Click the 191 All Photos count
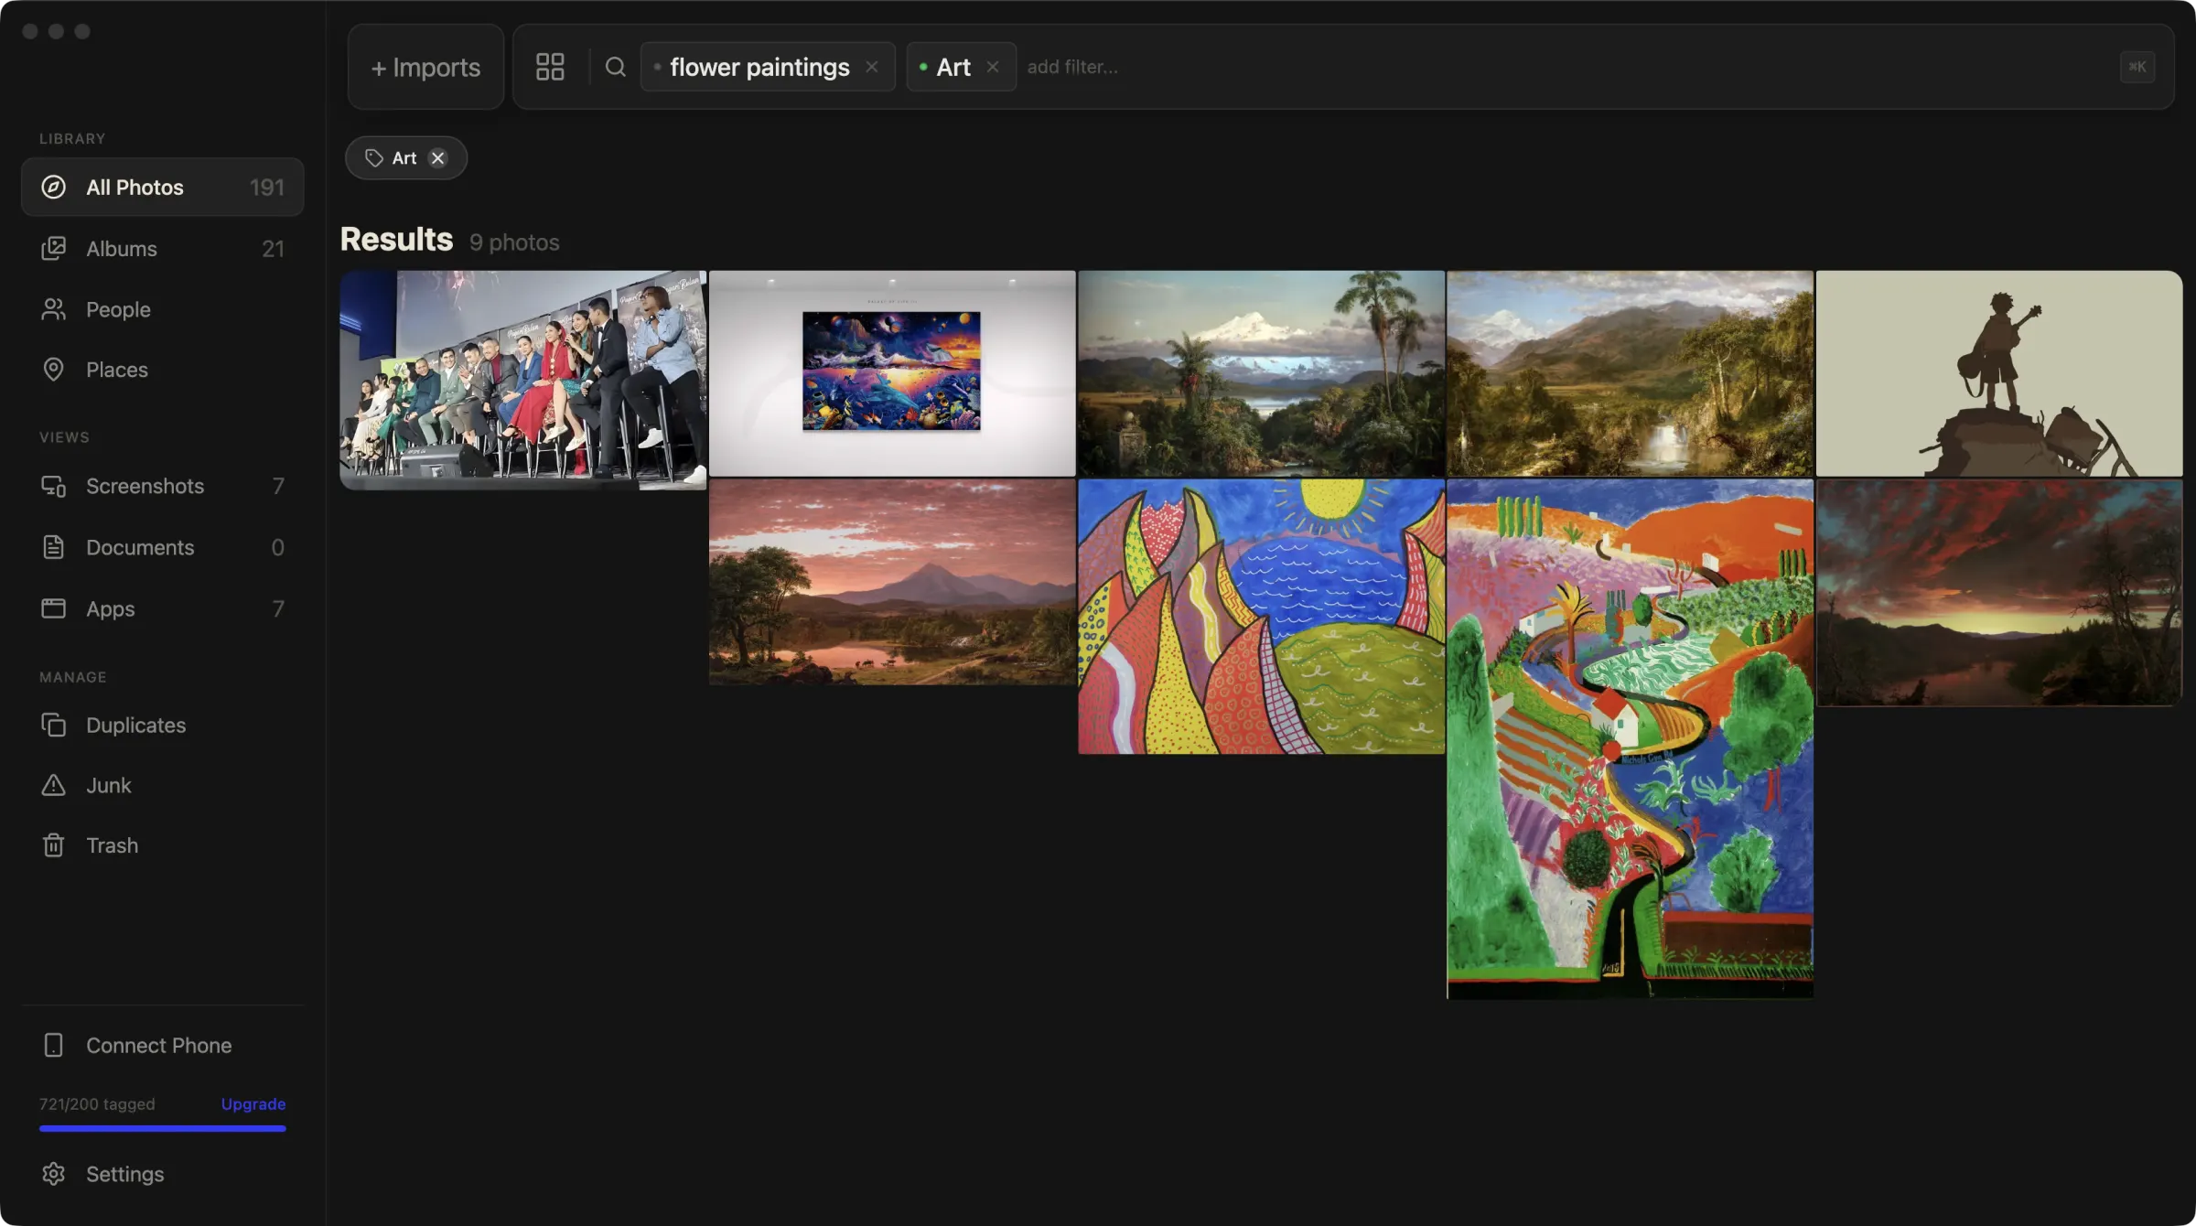 [x=266, y=188]
